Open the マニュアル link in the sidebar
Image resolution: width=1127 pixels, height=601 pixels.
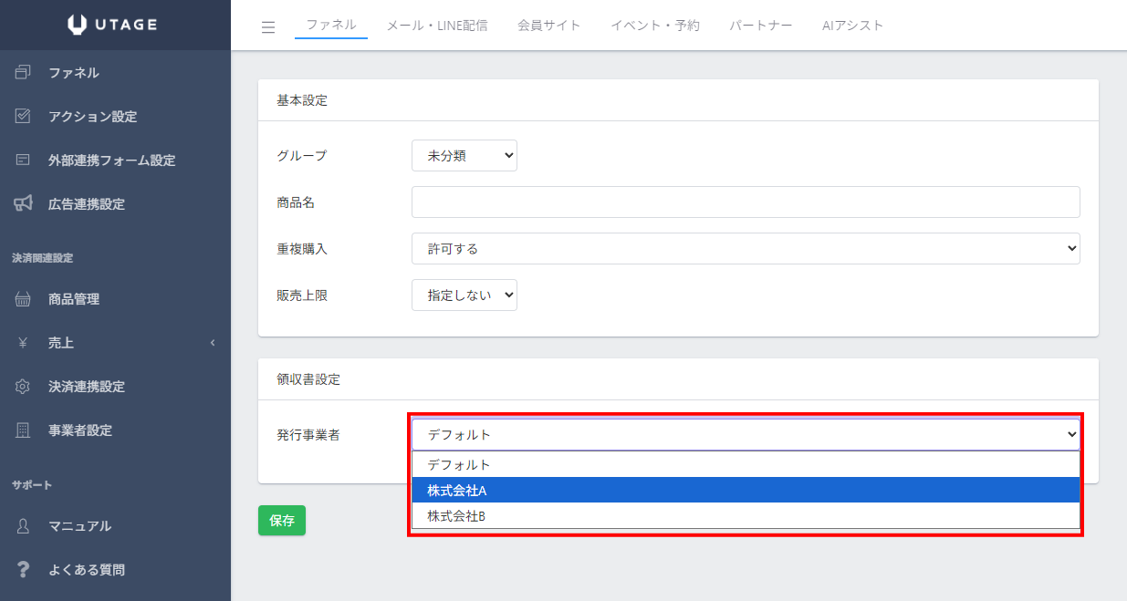(x=79, y=526)
